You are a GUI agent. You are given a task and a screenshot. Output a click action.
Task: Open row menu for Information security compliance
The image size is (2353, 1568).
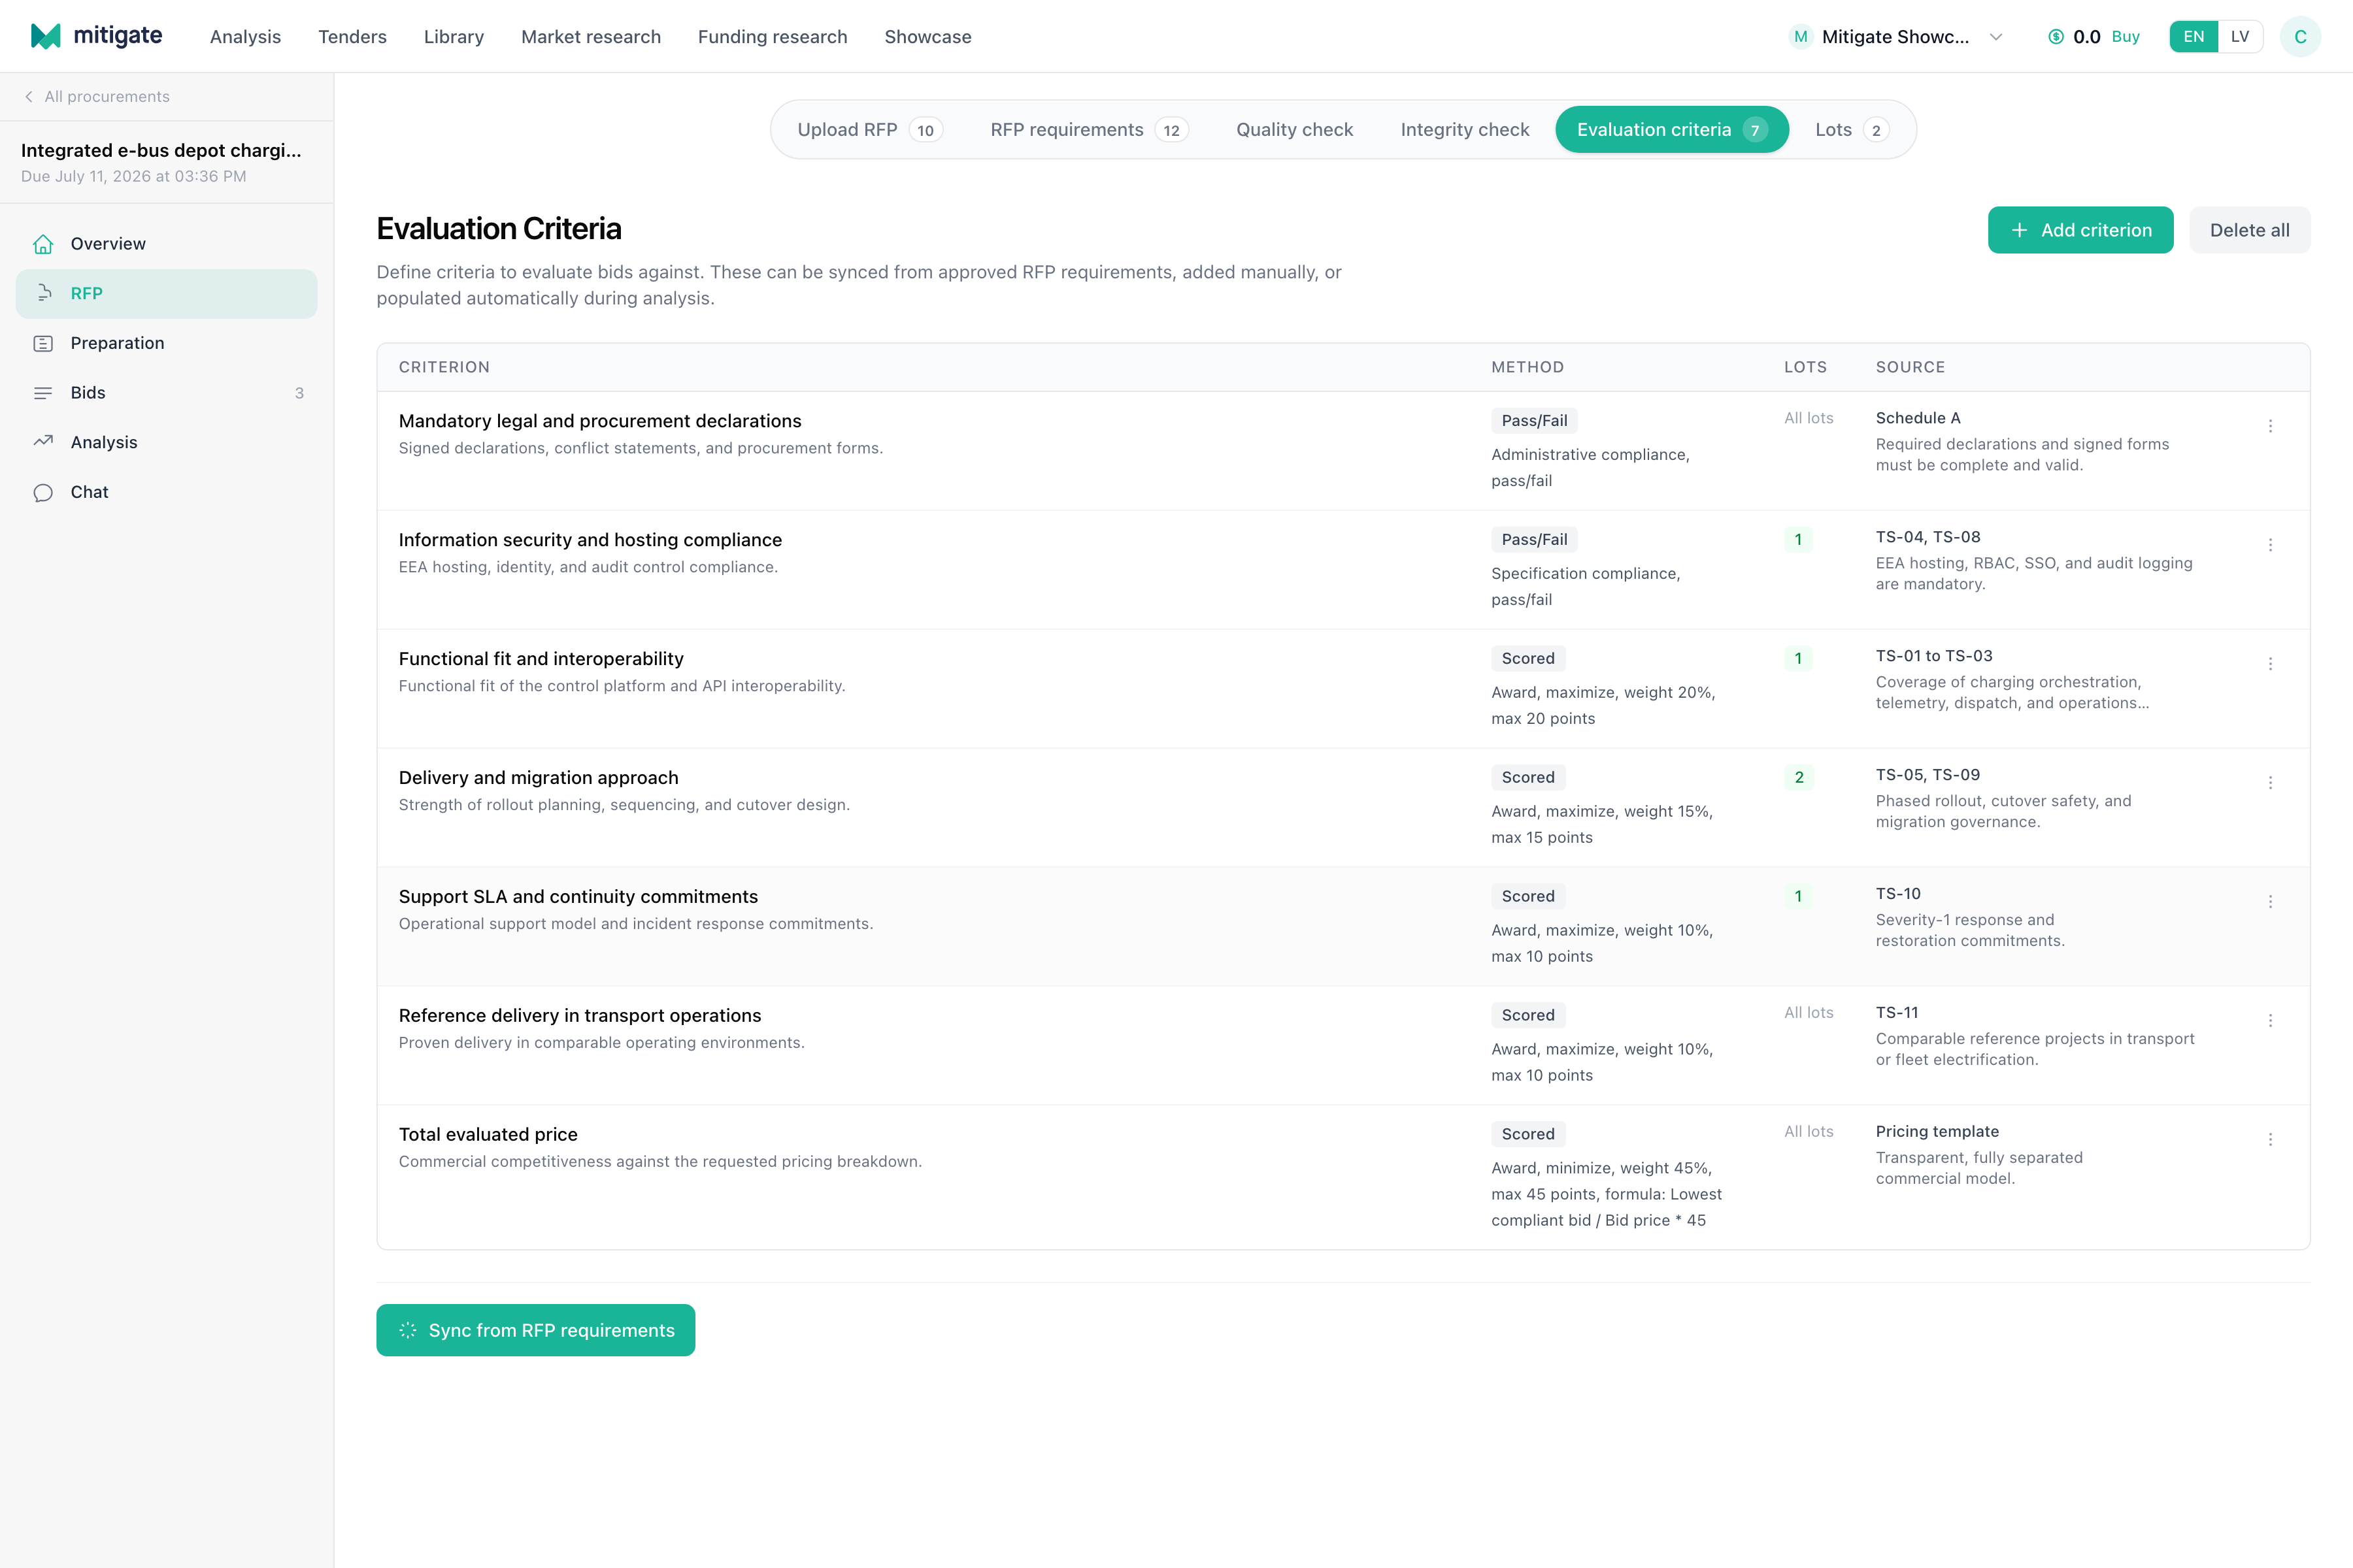coord(2270,545)
